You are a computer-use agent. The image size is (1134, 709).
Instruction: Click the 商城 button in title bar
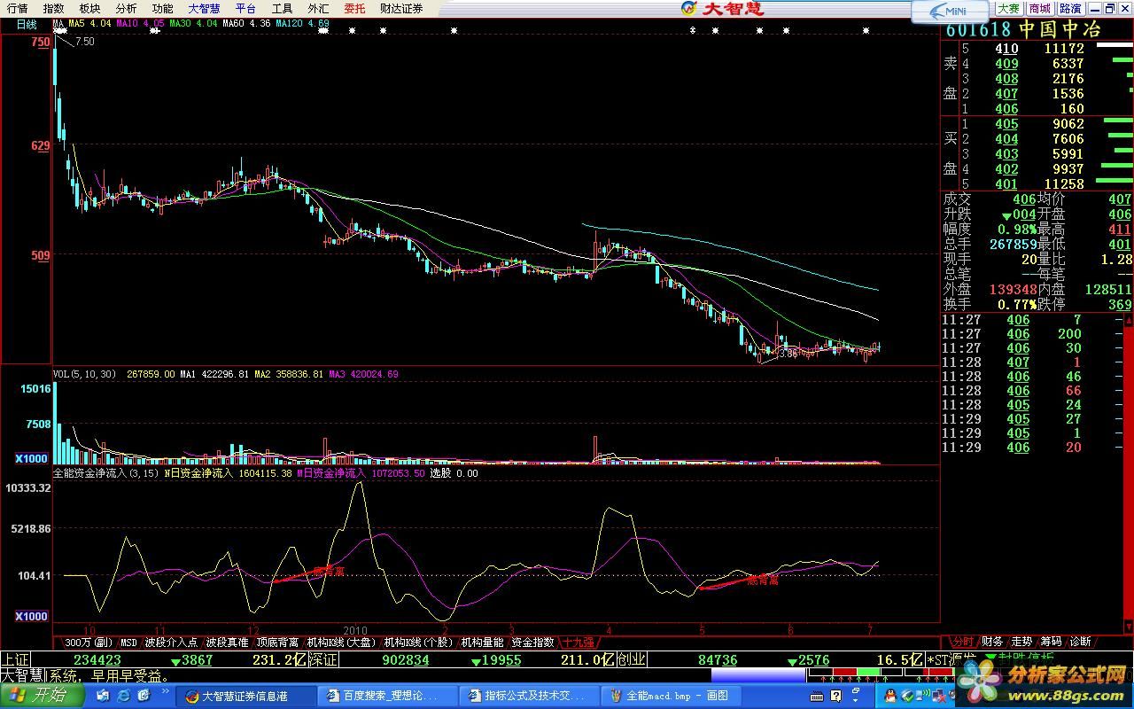1038,8
